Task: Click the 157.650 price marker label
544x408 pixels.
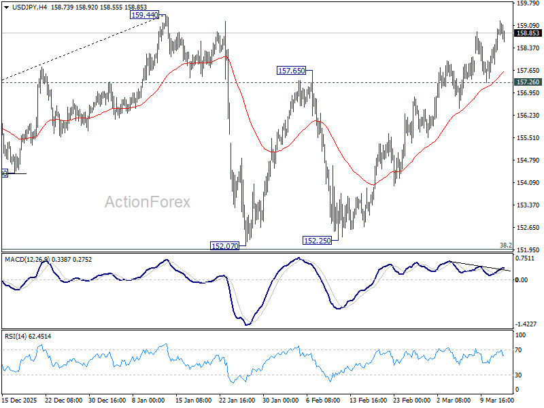Action: coord(292,69)
